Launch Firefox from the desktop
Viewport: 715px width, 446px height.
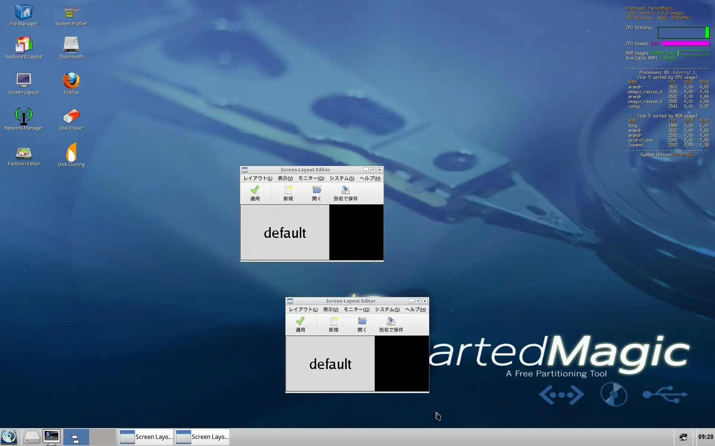point(71,82)
